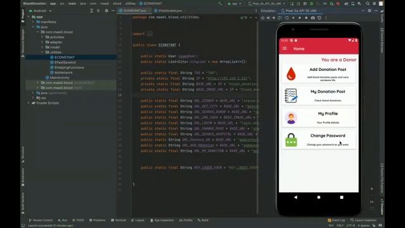Click emulator toolbar Overview square icon
This screenshot has width=405, height=228.
pyautogui.click(x=306, y=18)
